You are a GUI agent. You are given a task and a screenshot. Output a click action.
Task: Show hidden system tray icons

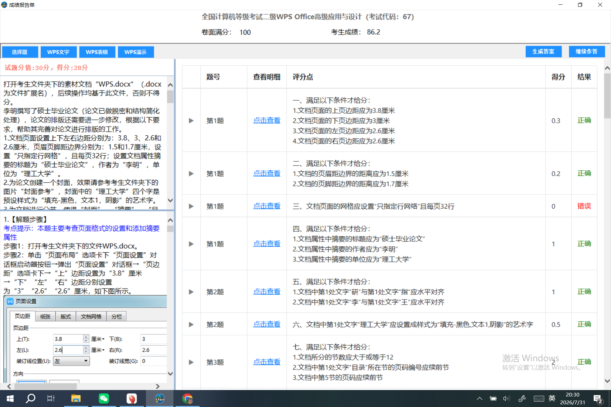tap(480, 399)
